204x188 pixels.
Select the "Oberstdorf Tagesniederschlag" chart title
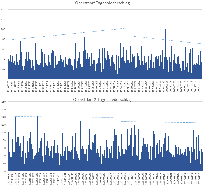tap(102, 4)
